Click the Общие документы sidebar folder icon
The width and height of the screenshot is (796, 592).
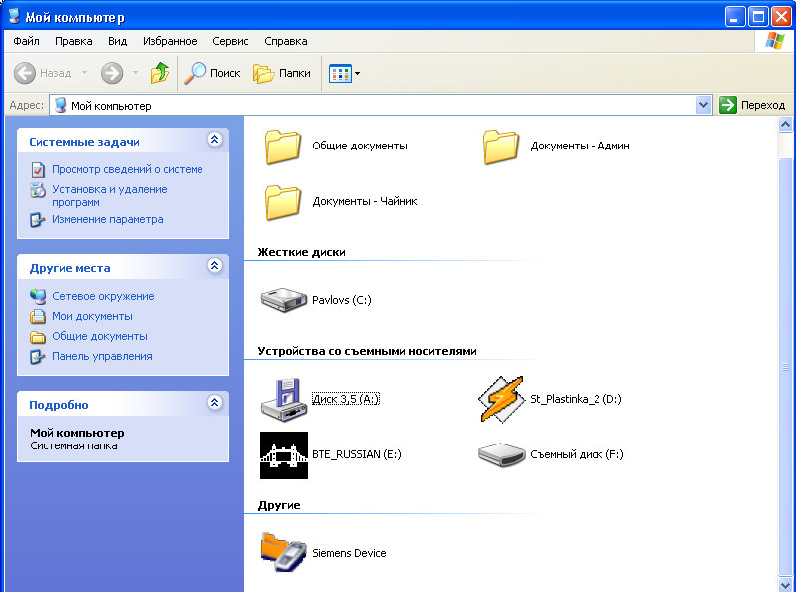click(38, 337)
